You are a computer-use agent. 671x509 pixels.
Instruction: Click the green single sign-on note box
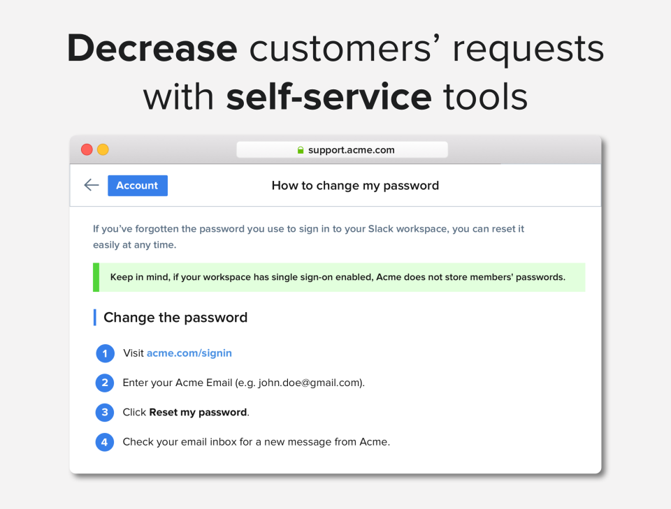point(338,277)
